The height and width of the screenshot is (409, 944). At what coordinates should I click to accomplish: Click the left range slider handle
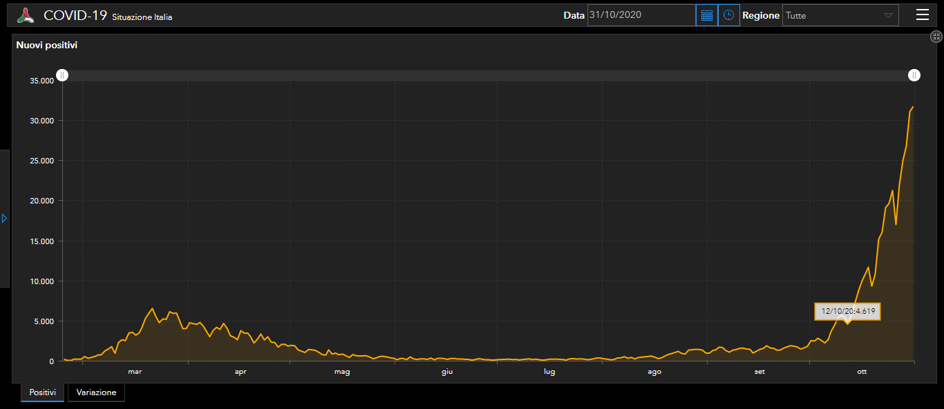[62, 75]
